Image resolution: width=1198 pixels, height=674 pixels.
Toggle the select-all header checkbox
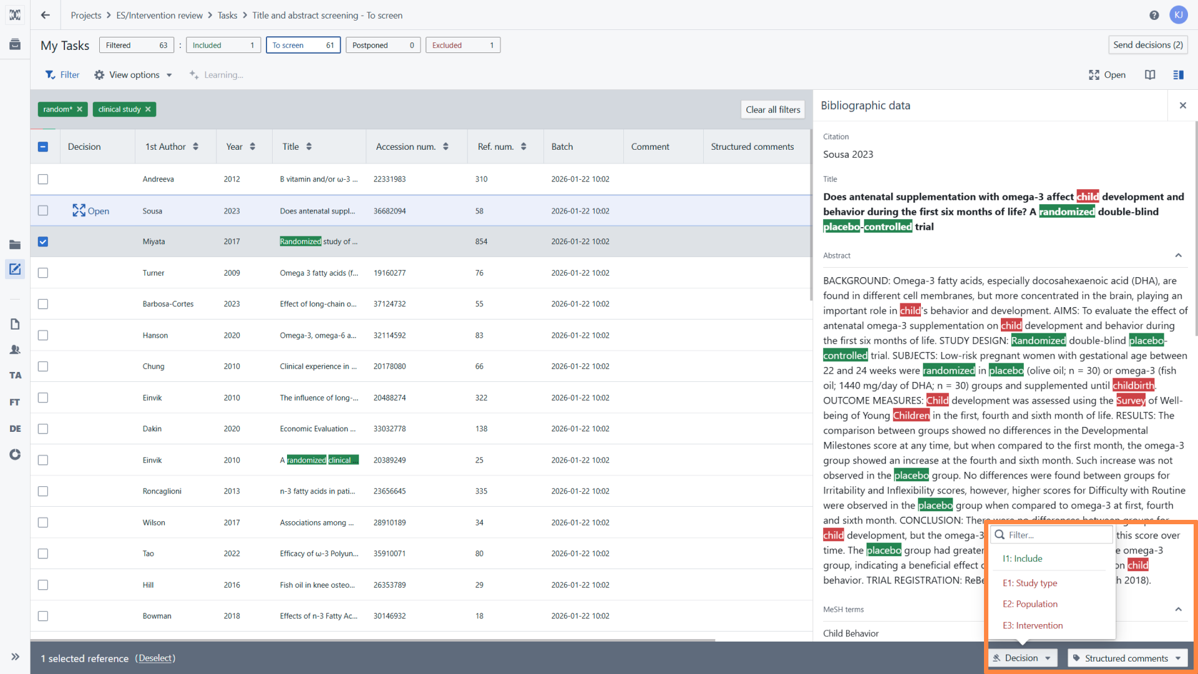[42, 147]
